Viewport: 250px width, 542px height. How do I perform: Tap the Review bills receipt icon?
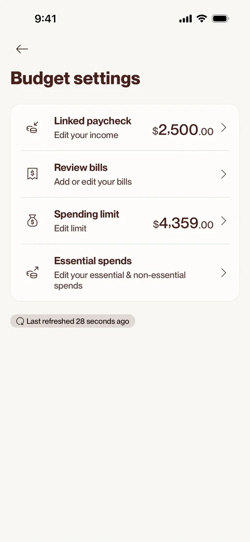tap(32, 174)
